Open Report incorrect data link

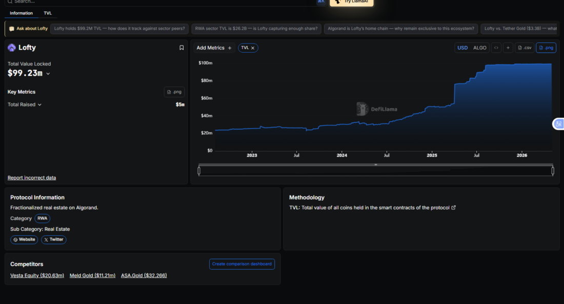(x=32, y=178)
